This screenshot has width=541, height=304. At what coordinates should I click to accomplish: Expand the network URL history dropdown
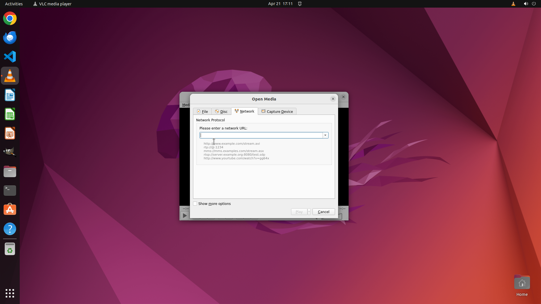[325, 135]
